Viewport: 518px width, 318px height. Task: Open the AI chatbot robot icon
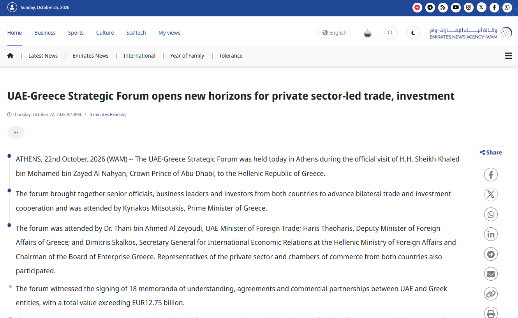tap(368, 33)
